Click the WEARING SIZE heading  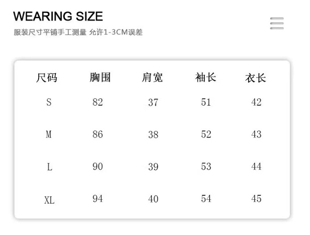58,16
